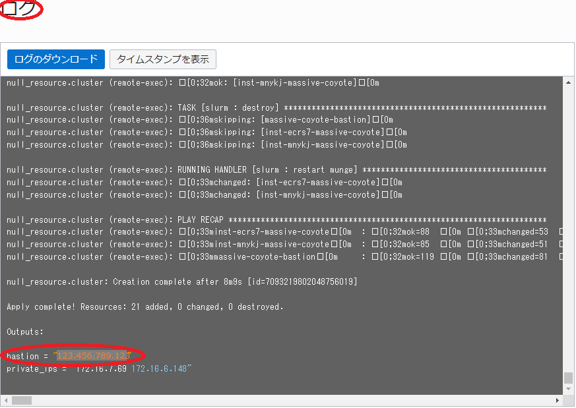Click the horizontal scrollbar left arrow
The height and width of the screenshot is (408, 576).
coord(7,400)
